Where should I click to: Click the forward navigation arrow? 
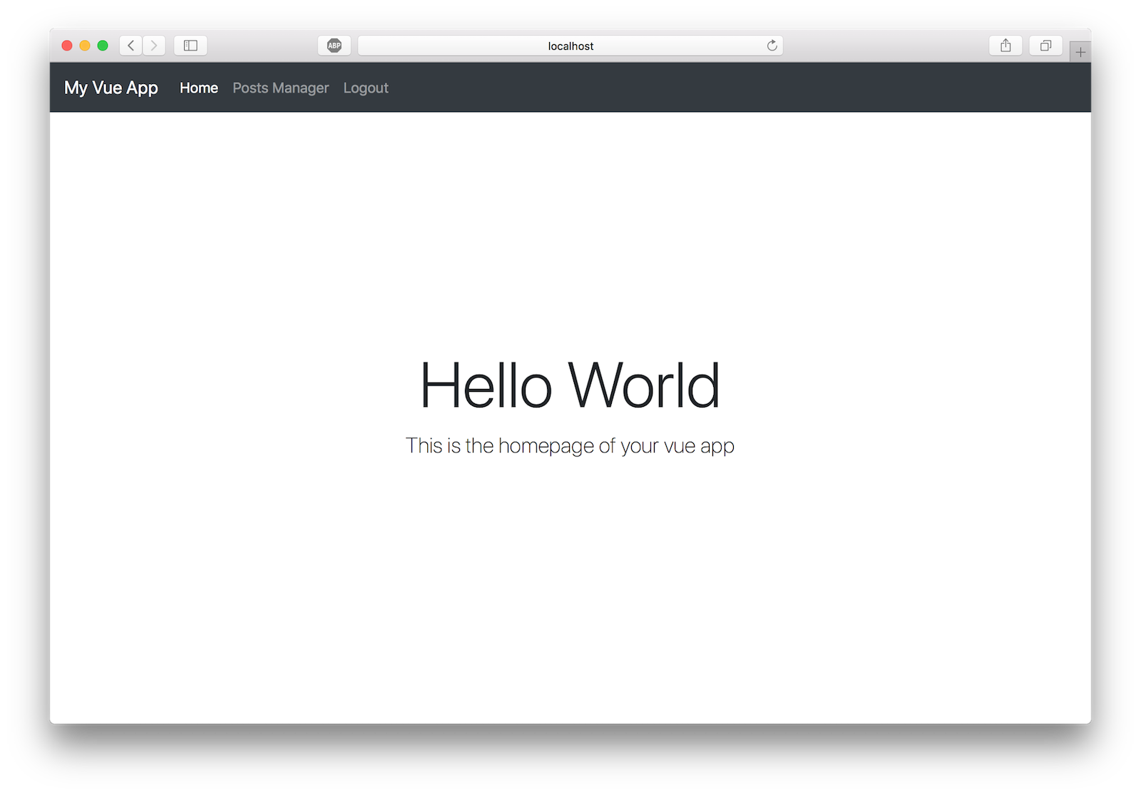(x=154, y=46)
